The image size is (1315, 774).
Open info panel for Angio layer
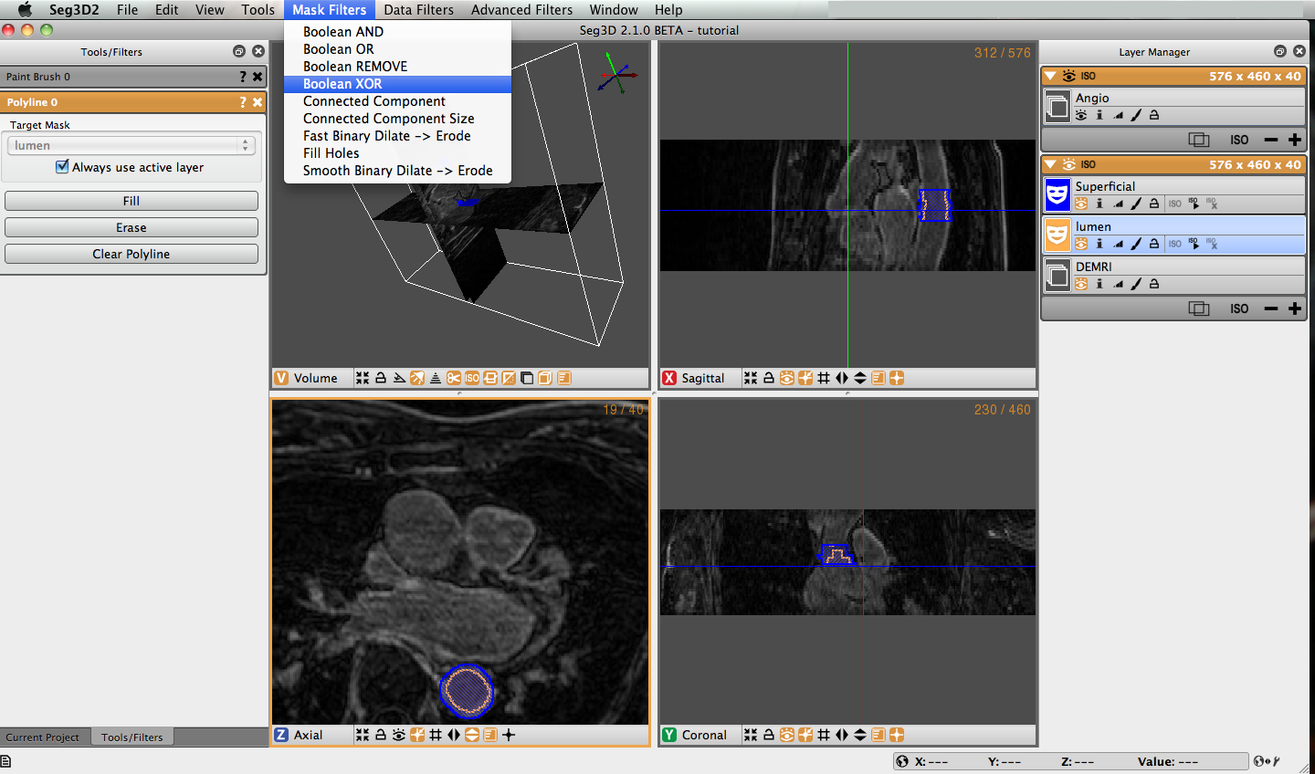click(x=1099, y=115)
